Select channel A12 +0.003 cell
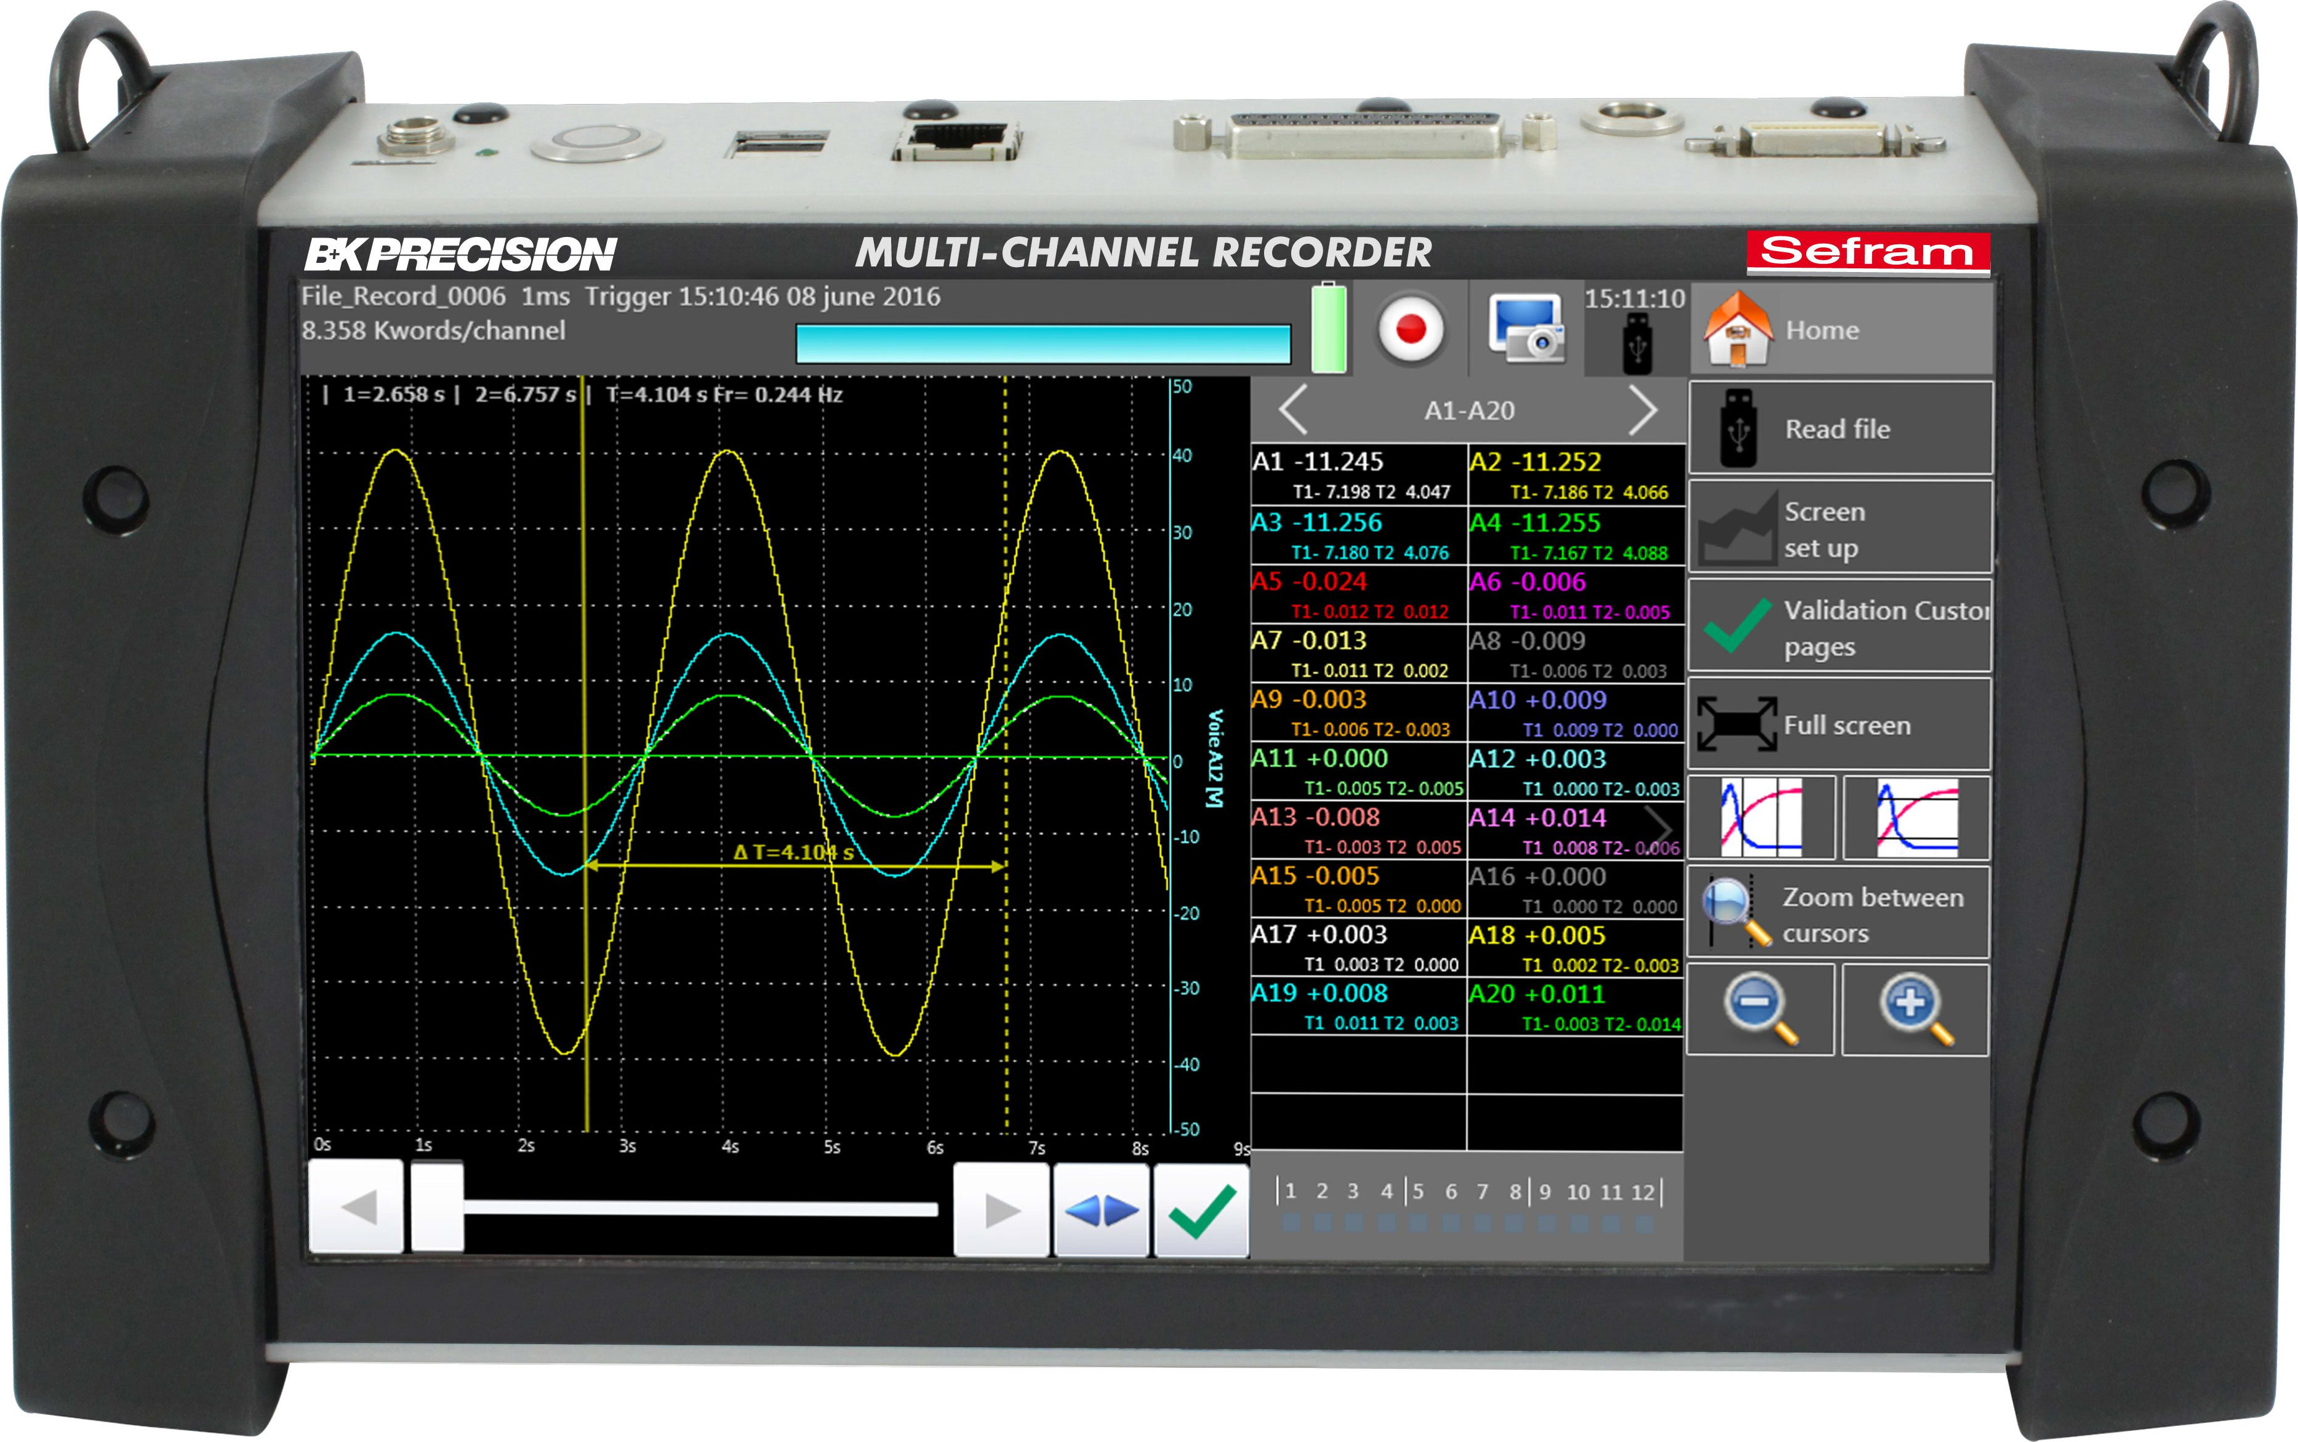Screen dimensions: 2298x1442 click(1575, 772)
